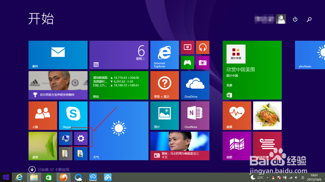This screenshot has height=182, width=325.
Task: Open the Food & Drink salmon dish tile
Action: coord(267,116)
